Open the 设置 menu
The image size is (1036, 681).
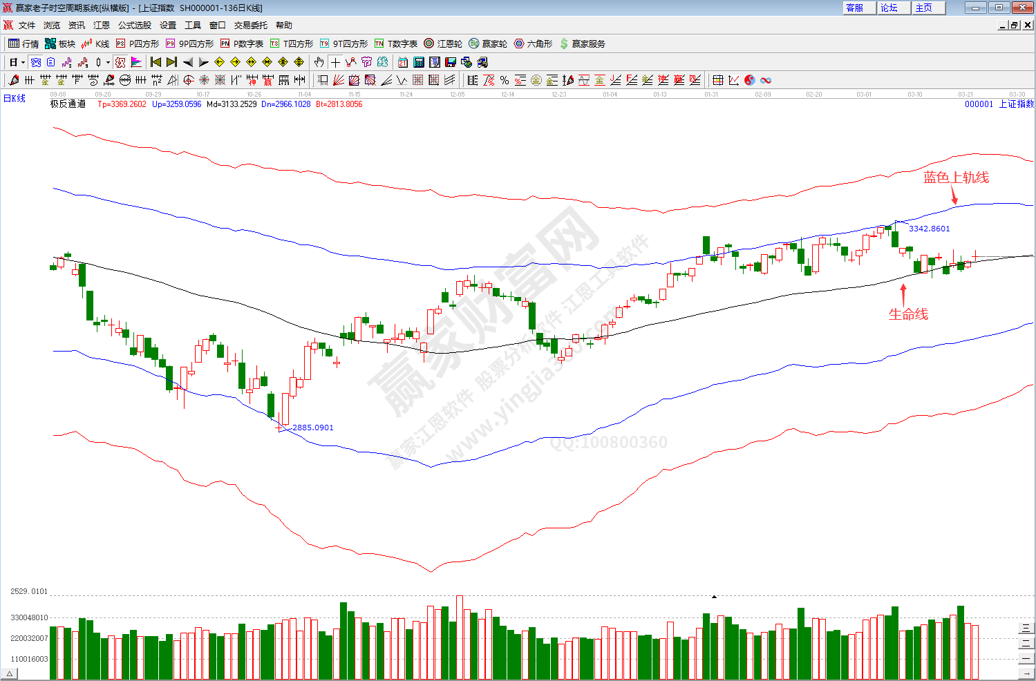tap(168, 26)
